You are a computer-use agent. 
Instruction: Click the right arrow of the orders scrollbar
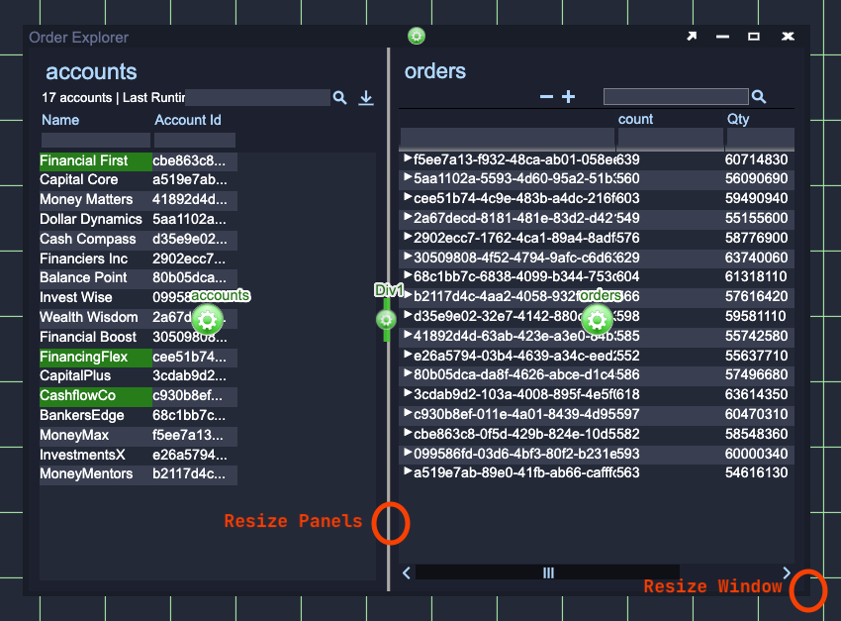787,572
